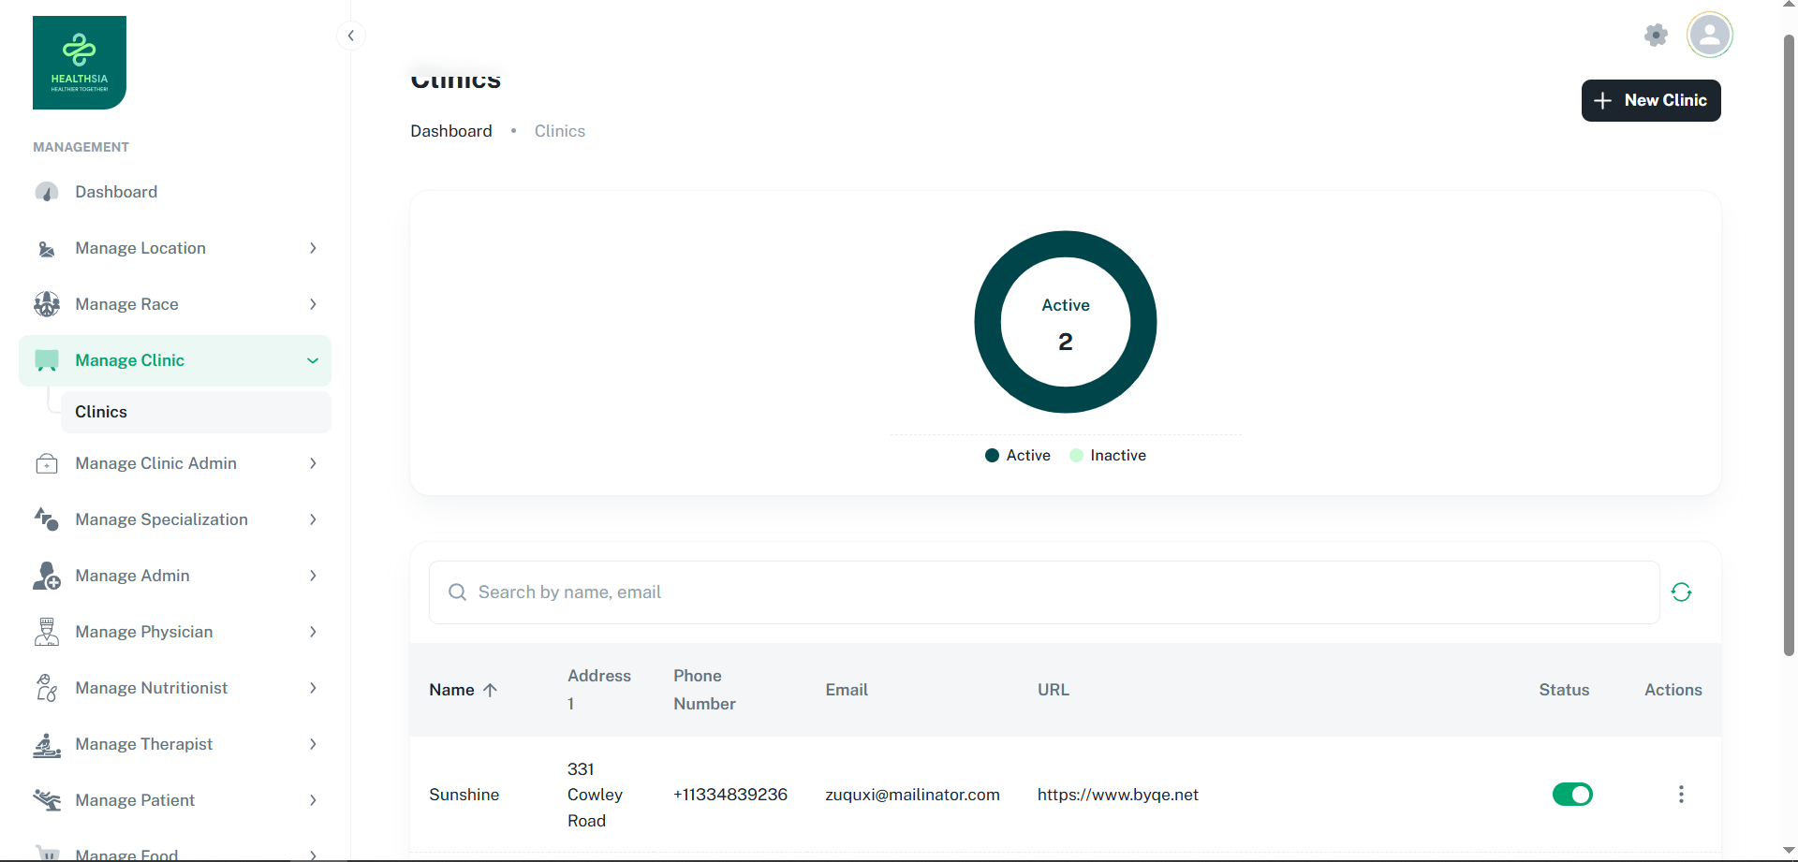Select Clinics submenu item
The height and width of the screenshot is (862, 1798).
101,412
